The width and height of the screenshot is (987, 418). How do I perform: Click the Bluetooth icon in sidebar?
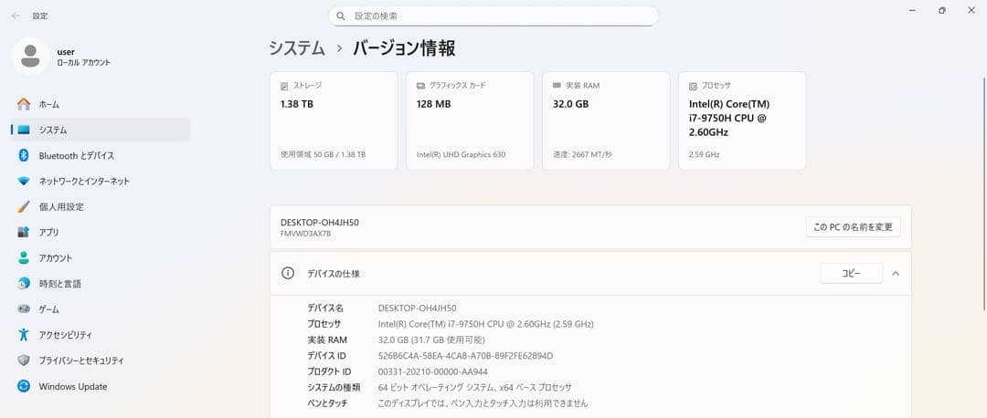click(x=24, y=155)
